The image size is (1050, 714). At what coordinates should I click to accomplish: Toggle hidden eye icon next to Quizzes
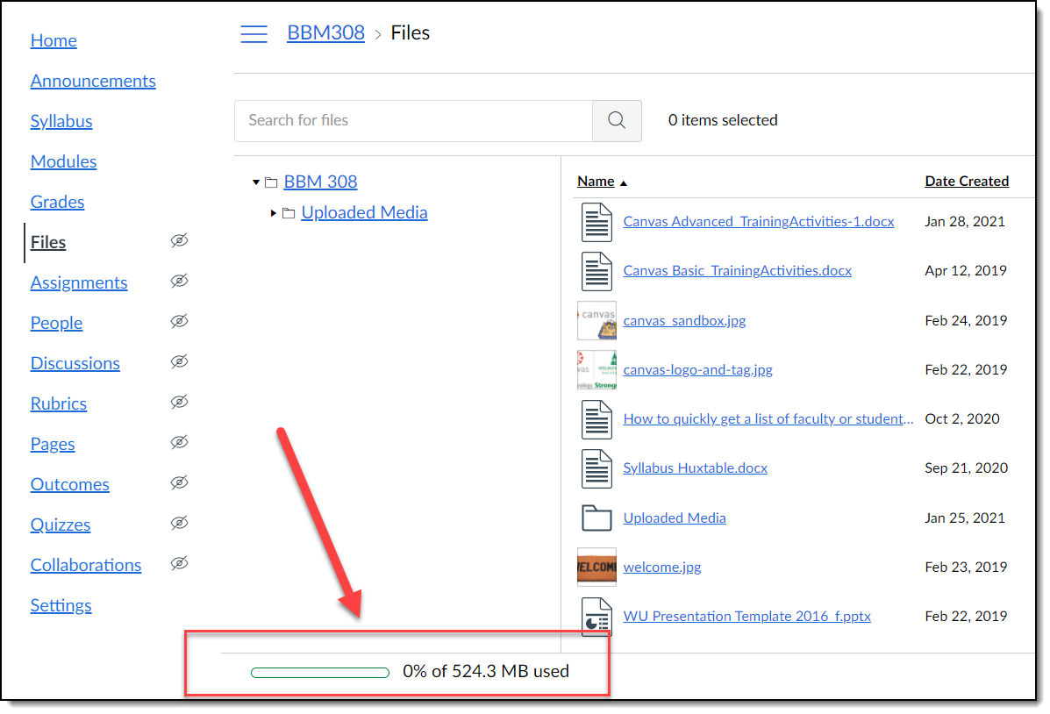(x=179, y=523)
